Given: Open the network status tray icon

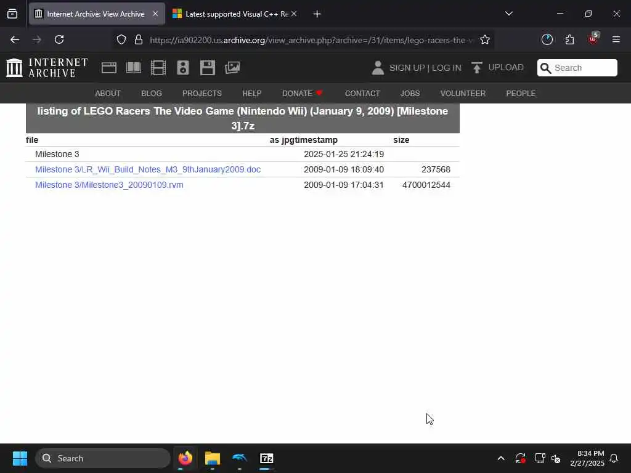Looking at the screenshot, I should 540,458.
